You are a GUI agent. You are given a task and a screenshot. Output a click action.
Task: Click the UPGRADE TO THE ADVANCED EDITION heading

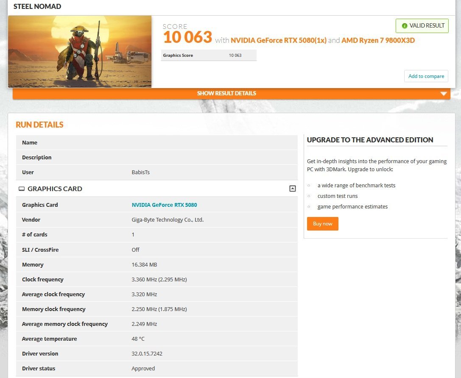pos(370,140)
